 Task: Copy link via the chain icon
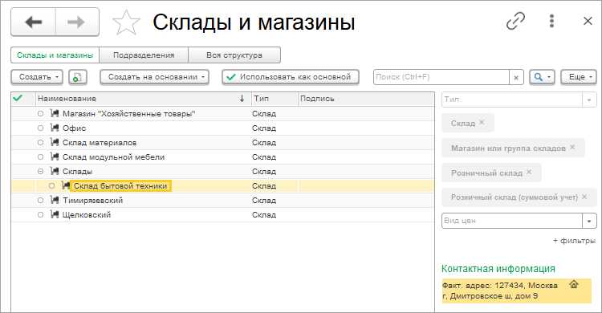pos(515,21)
